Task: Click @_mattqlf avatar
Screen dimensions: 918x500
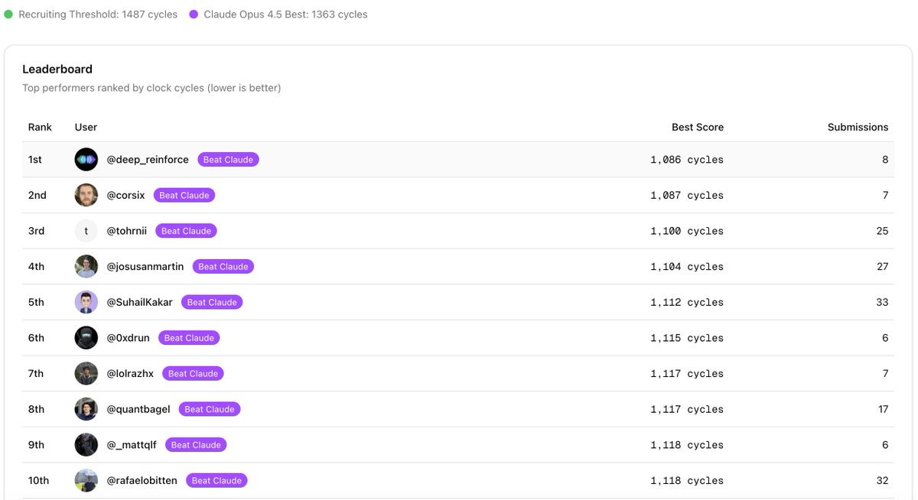Action: 86,445
